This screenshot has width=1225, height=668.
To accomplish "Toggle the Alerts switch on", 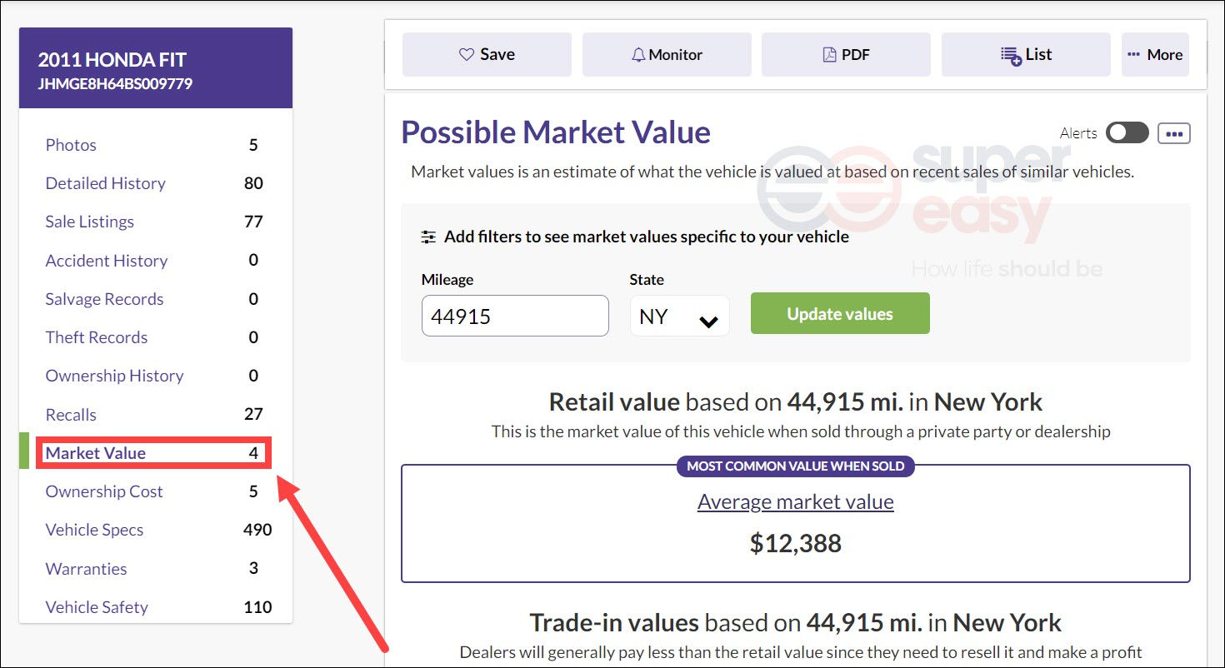I will (1127, 132).
